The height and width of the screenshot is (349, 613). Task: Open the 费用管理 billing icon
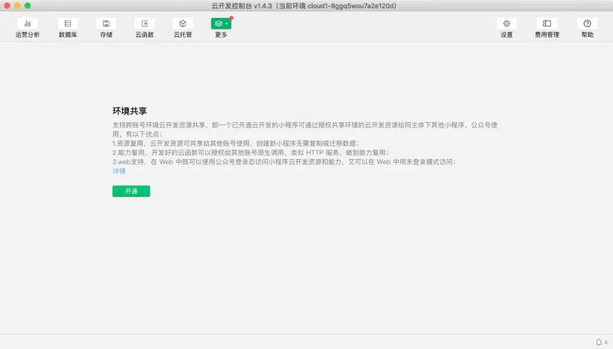click(547, 24)
